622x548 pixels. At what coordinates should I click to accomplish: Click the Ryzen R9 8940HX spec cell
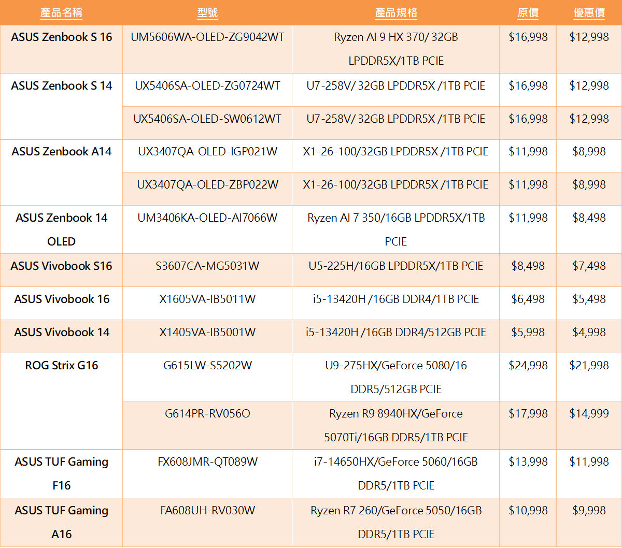tap(396, 425)
